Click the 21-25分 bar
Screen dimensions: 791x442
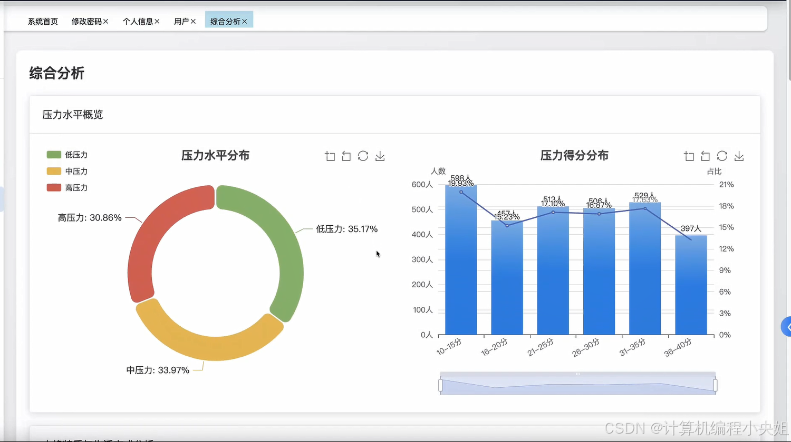coord(553,270)
